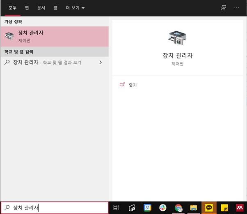Focus the taskbar search input field
Image resolution: width=247 pixels, height=214 pixels.
click(x=55, y=207)
